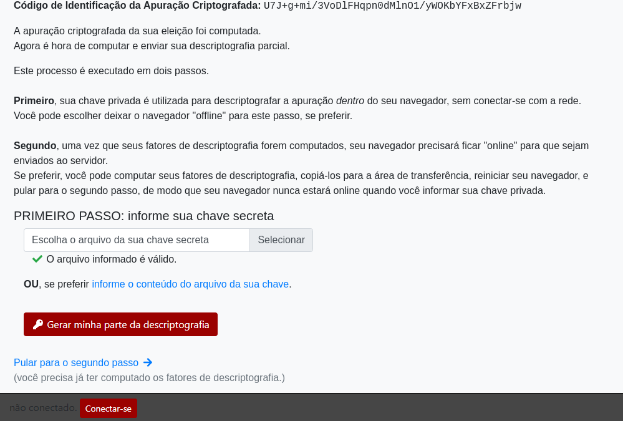This screenshot has width=623, height=421.
Task: Click the Selecionar file button
Action: coord(281,240)
